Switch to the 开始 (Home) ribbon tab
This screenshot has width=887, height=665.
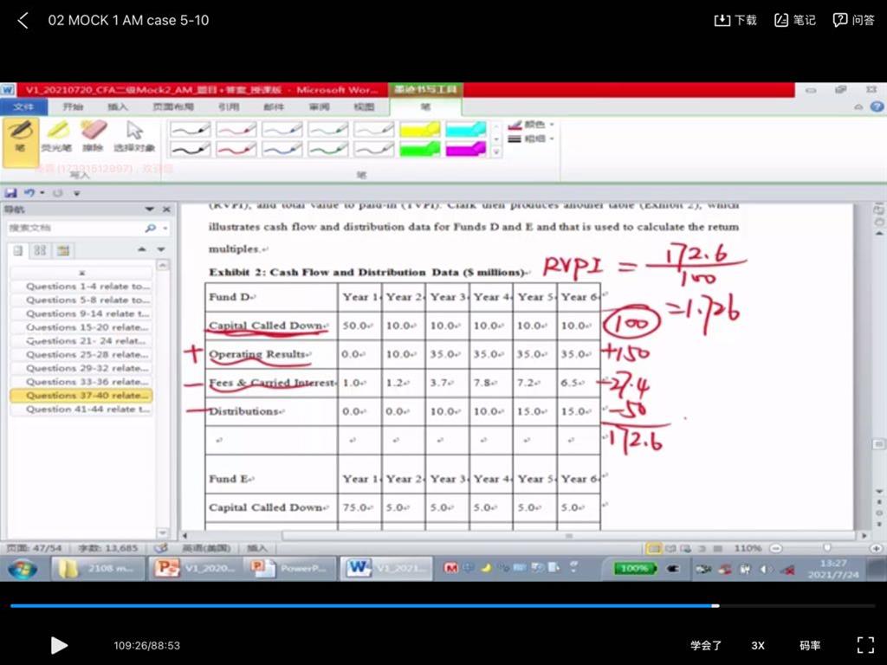(73, 107)
